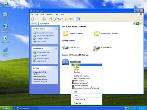Choose Sharing and Security... menu entry
Image resolution: width=147 pixels, height=110 pixels.
(x=87, y=76)
